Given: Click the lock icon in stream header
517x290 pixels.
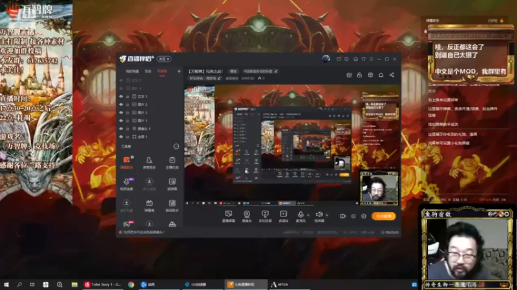Looking at the screenshot, I should (359, 75).
